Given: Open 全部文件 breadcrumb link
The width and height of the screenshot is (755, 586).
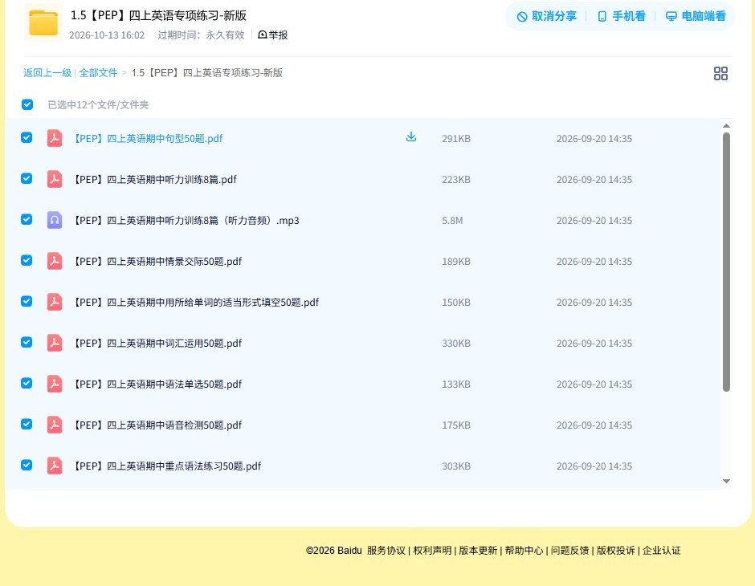Looking at the screenshot, I should pyautogui.click(x=98, y=73).
